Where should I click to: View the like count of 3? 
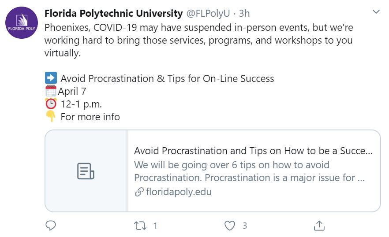[x=245, y=226]
